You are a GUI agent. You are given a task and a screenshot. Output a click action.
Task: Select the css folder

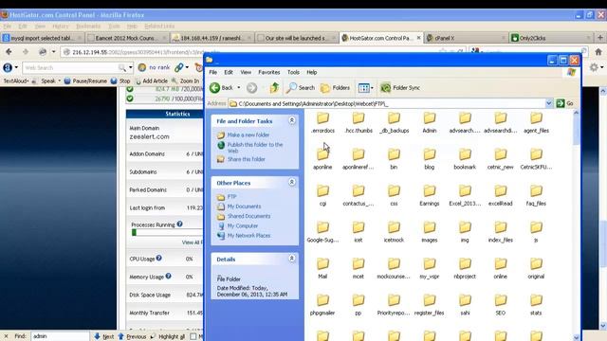(394, 195)
